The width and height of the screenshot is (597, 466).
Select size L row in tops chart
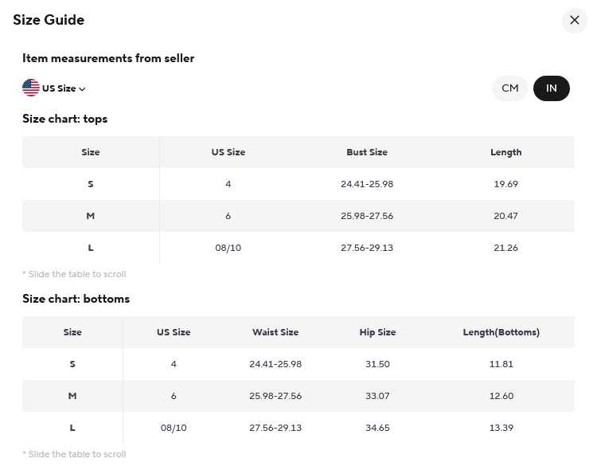pos(298,248)
